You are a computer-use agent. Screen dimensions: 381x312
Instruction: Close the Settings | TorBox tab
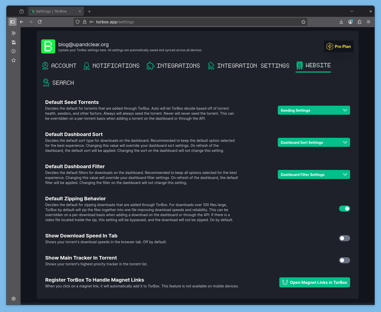[x=80, y=11]
